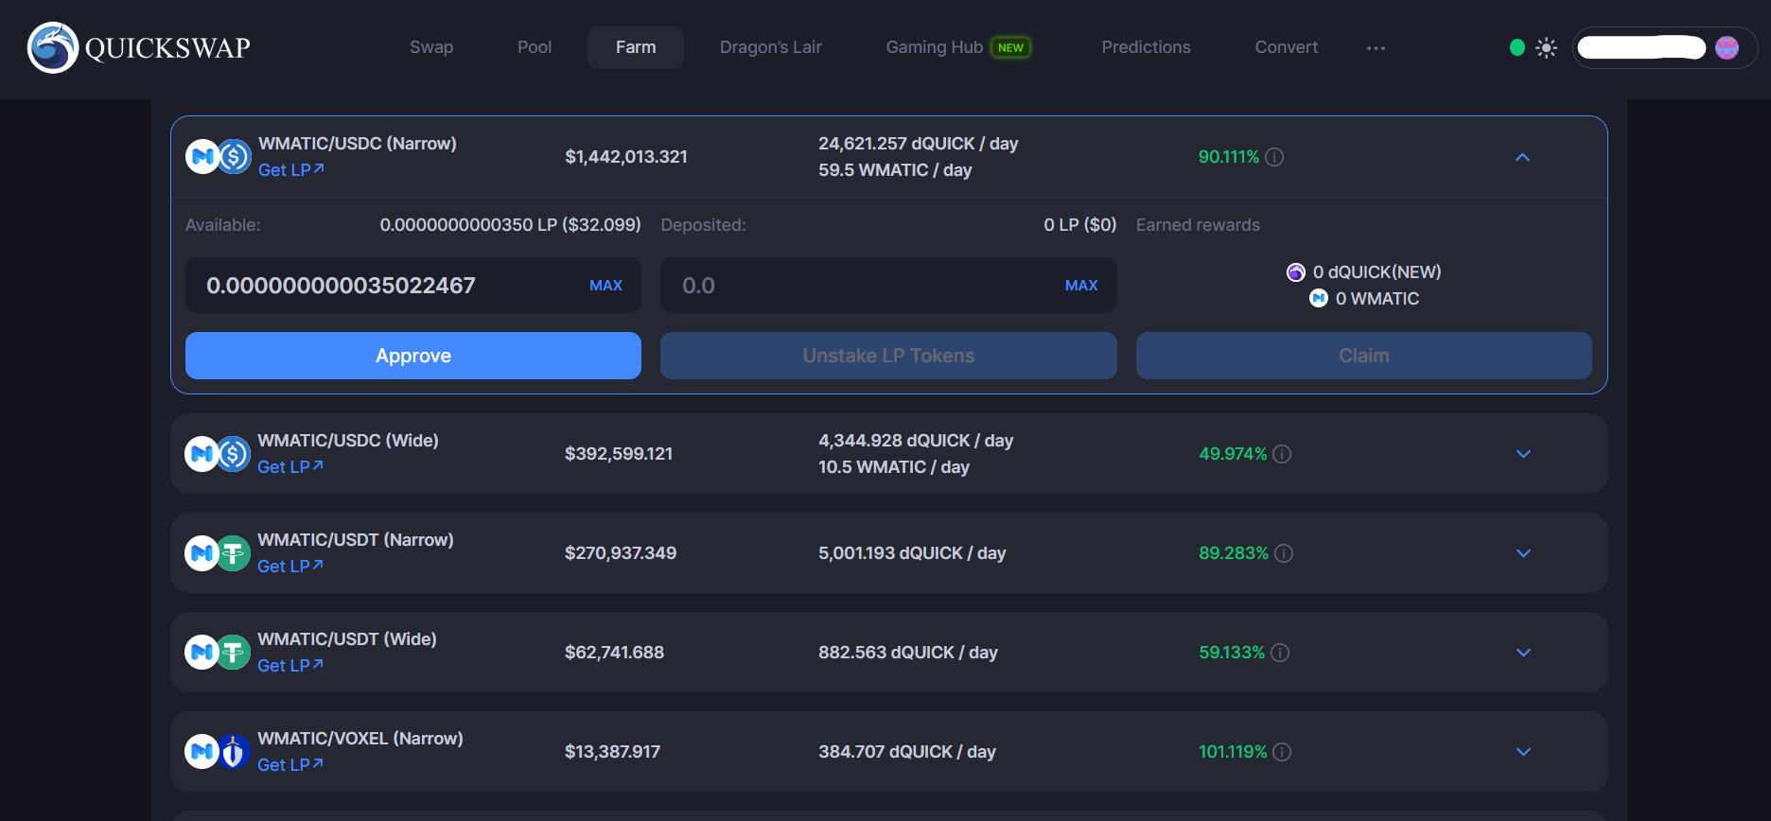Collapse the WMATIC/USDC (Narrow) farm

(x=1522, y=157)
